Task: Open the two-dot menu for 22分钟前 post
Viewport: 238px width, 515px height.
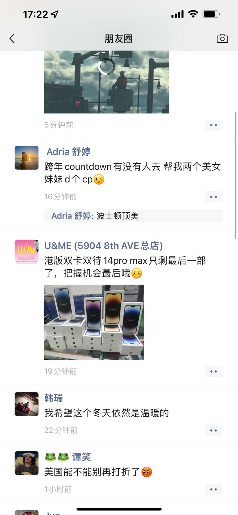Action: 213,431
